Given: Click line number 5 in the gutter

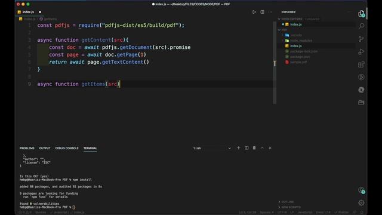Looking at the screenshot, I should [29, 55].
